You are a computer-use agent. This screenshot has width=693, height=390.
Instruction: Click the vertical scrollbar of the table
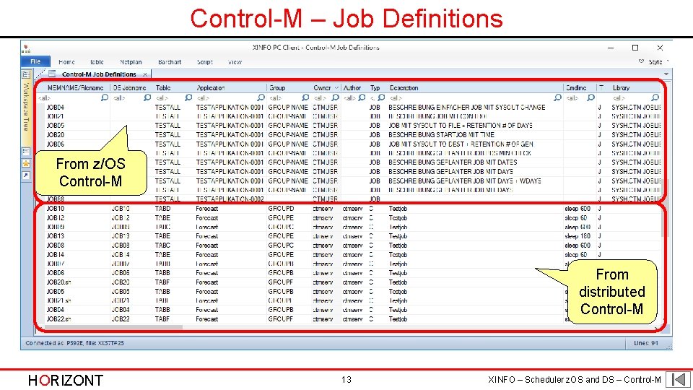tap(663, 208)
